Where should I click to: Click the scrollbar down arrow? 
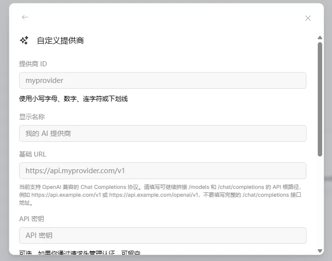click(320, 251)
